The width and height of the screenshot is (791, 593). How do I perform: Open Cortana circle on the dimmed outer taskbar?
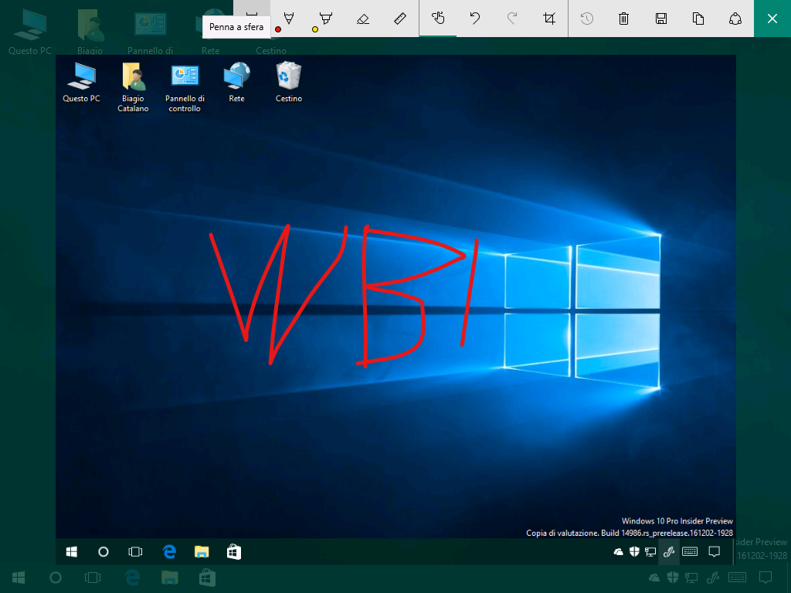[56, 578]
